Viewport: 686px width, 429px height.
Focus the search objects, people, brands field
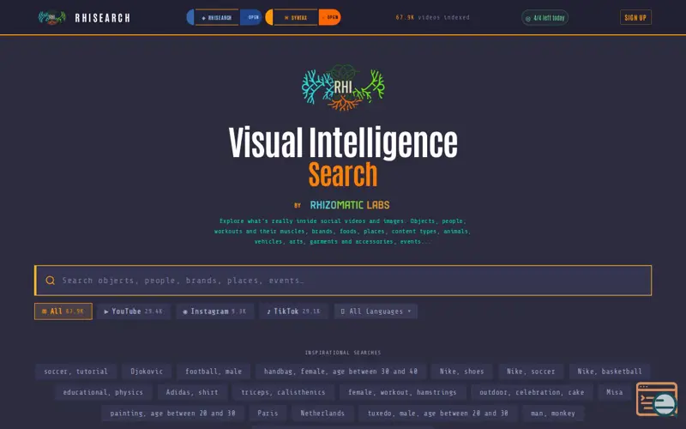point(343,281)
